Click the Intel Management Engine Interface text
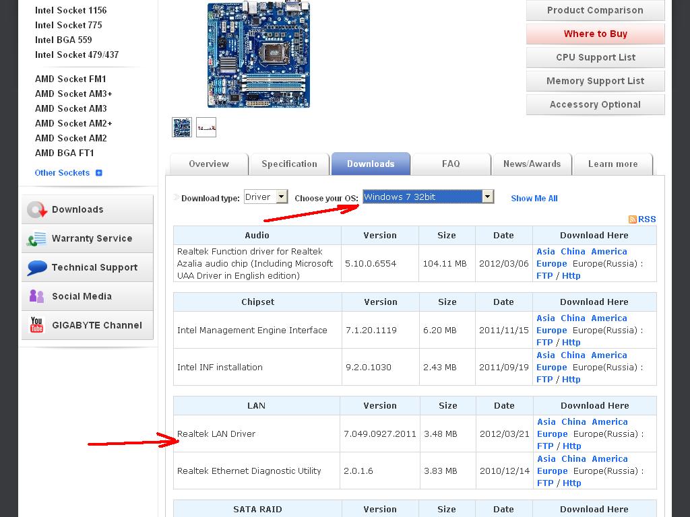This screenshot has width=690, height=517. [x=252, y=330]
